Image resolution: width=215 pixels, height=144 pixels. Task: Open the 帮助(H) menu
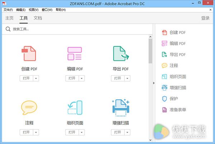click(61, 10)
